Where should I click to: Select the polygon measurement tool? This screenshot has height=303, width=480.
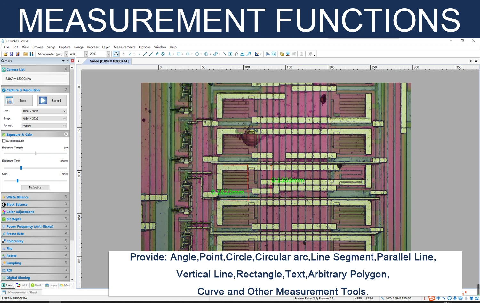tap(236, 54)
